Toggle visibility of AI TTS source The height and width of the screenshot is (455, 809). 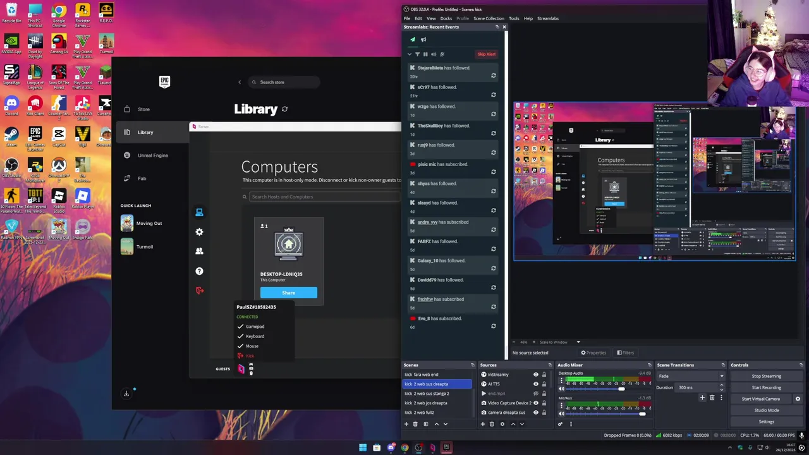(536, 384)
